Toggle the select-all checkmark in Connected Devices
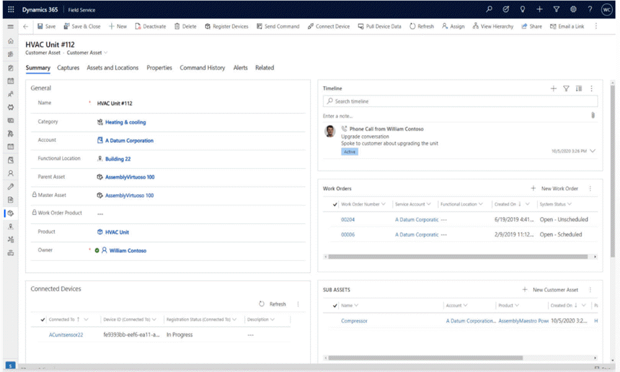The image size is (620, 372). click(42, 320)
